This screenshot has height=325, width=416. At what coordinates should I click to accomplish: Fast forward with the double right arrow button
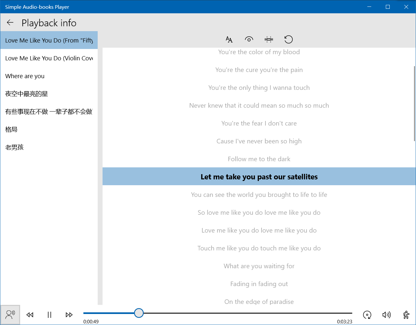click(x=69, y=315)
